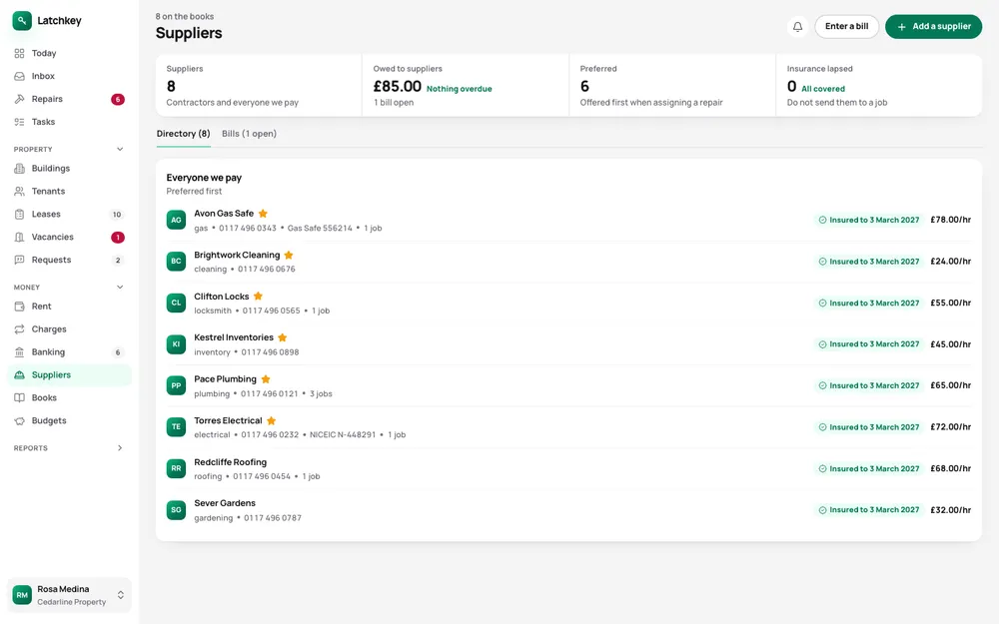Image resolution: width=999 pixels, height=624 pixels.
Task: Expand the REPORTS section chevron
Action: click(x=120, y=448)
